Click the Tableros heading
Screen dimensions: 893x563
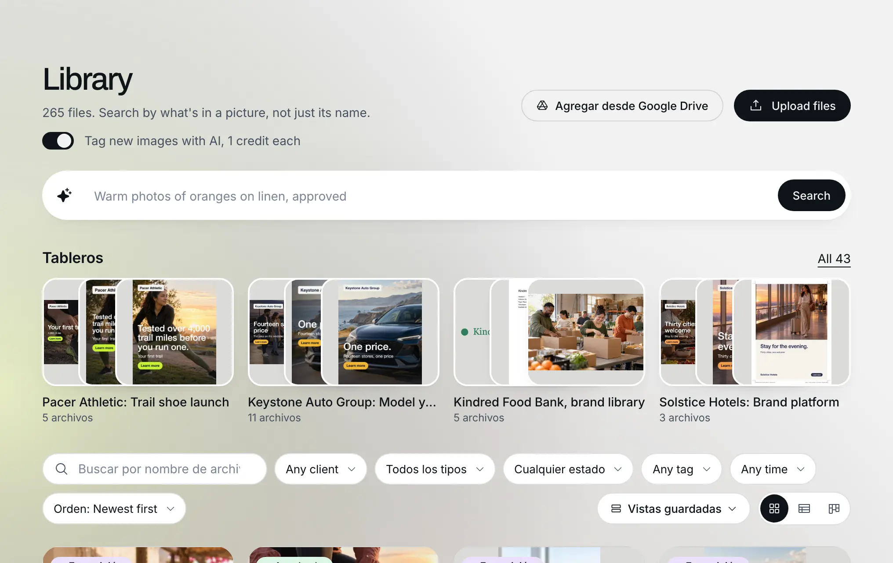(73, 258)
